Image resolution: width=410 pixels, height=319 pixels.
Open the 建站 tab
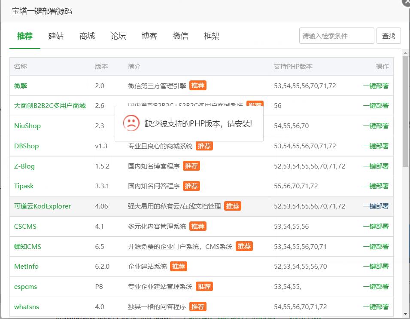[56, 36]
